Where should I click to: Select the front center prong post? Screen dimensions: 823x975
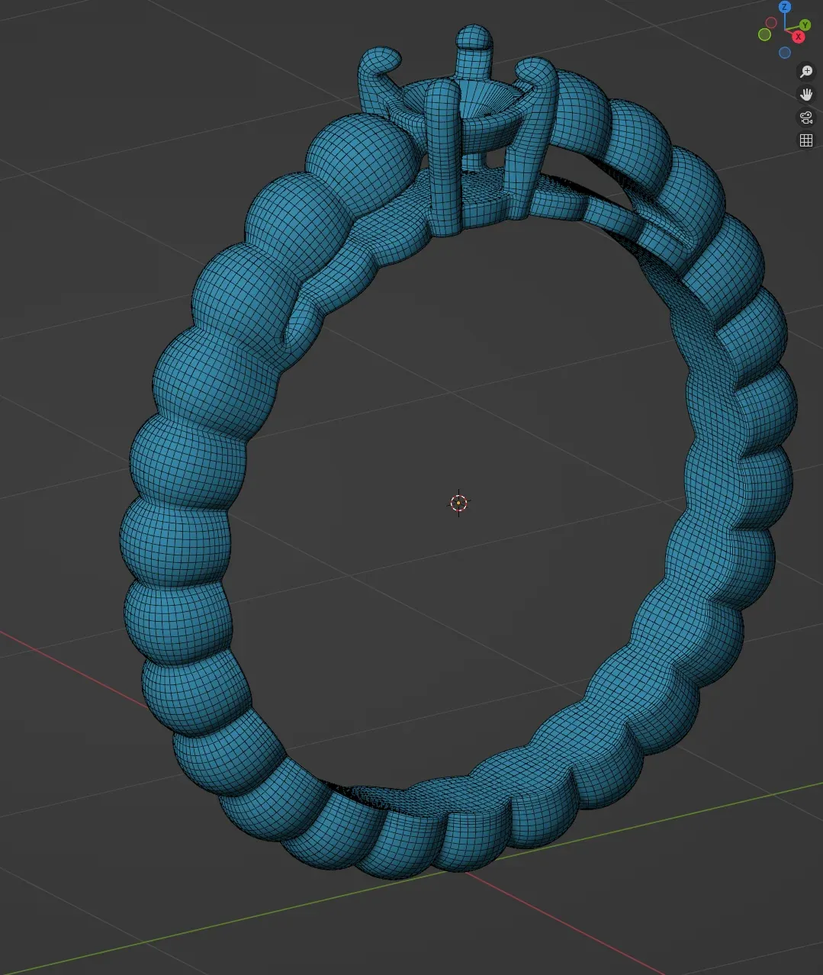tap(442, 153)
